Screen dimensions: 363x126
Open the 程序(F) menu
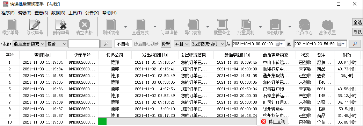pyautogui.click(x=8, y=13)
